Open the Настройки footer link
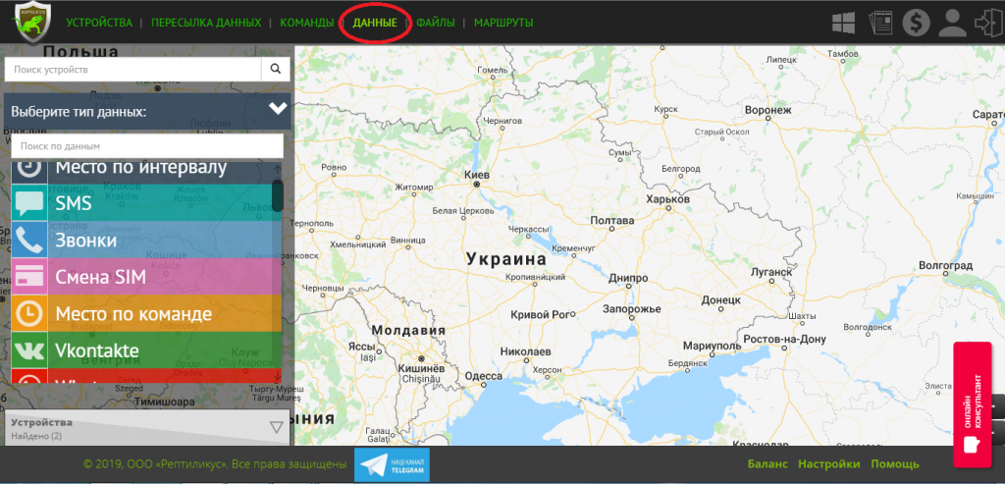The width and height of the screenshot is (1005, 484). [x=828, y=464]
